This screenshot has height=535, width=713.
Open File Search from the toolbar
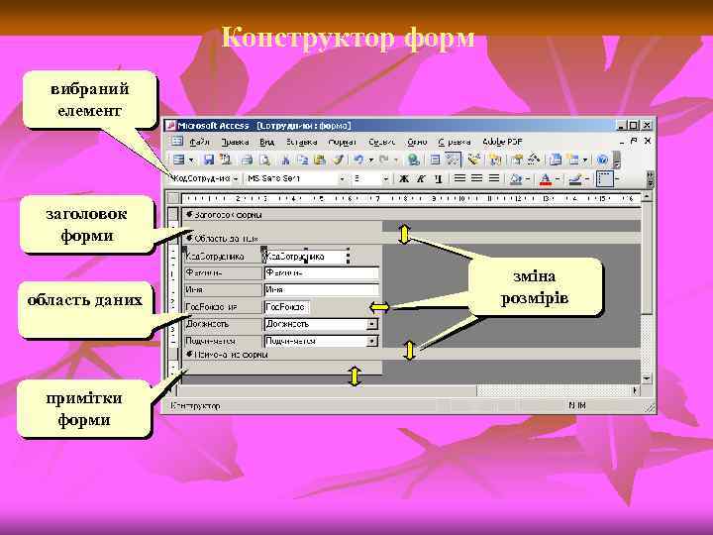(225, 160)
